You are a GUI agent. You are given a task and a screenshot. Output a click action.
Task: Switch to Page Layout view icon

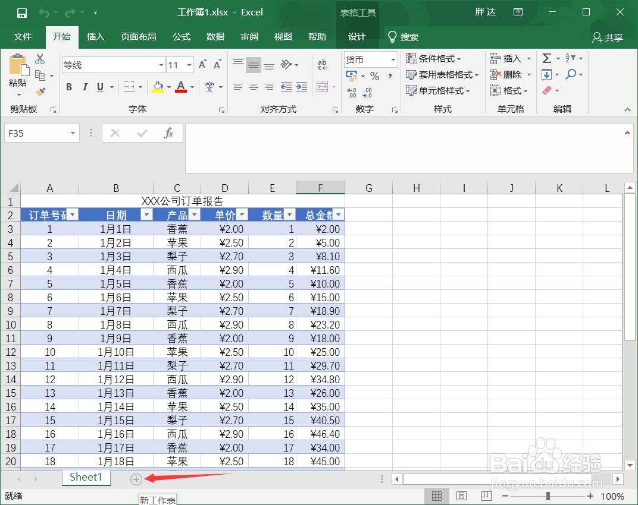pos(461,496)
